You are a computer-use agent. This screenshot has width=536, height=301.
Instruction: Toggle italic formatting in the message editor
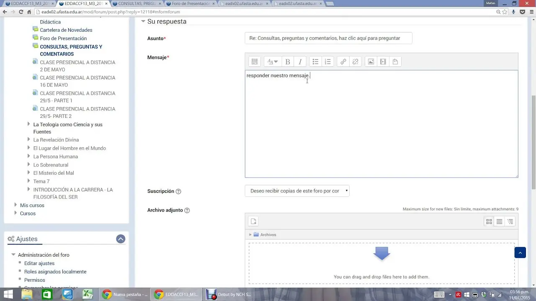pos(300,62)
